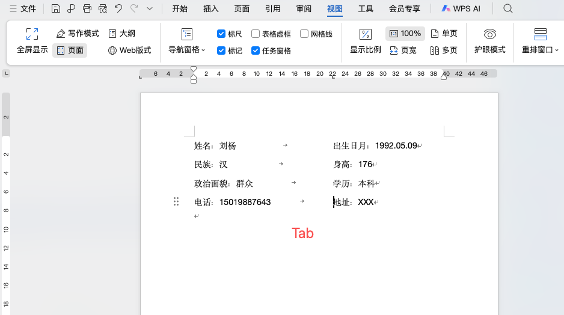
Task: Toggle the 标记 marks checkbox
Action: [221, 50]
